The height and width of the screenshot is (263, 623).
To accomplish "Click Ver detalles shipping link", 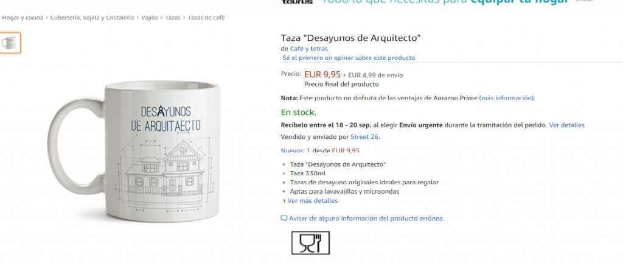I will click(566, 125).
